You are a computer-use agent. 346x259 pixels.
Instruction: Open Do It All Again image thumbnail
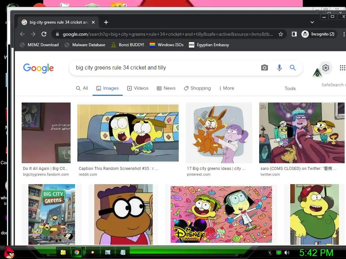coord(46,133)
